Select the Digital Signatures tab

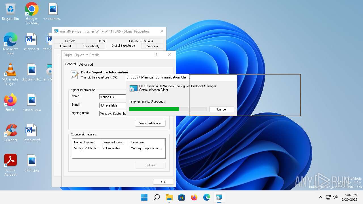coord(123,46)
